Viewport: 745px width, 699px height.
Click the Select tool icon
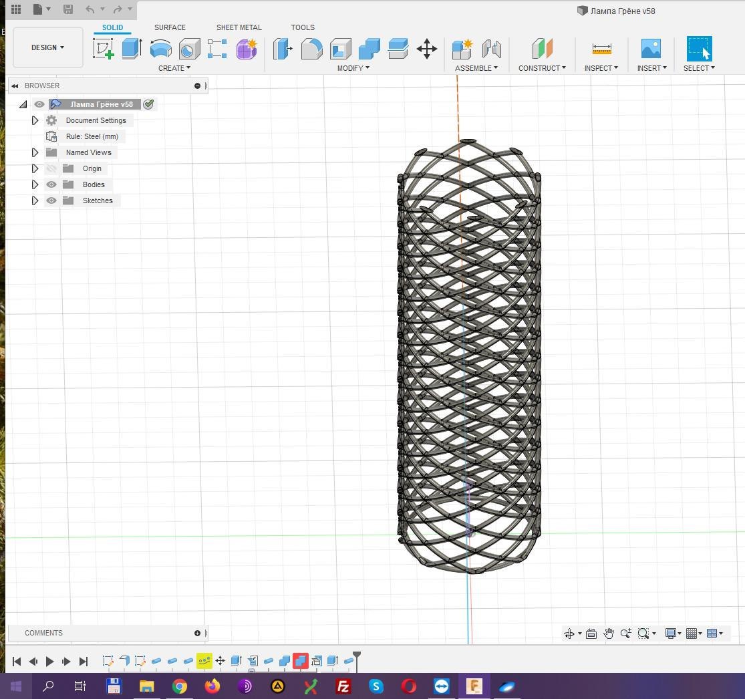coord(699,49)
